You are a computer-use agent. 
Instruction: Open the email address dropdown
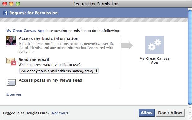pos(59,71)
